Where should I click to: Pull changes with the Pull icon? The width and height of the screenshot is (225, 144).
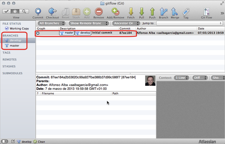[x=142, y=12]
